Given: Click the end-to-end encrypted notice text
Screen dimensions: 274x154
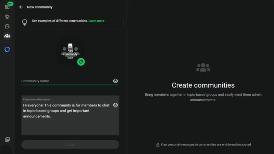Looking at the screenshot, I should (206, 144).
